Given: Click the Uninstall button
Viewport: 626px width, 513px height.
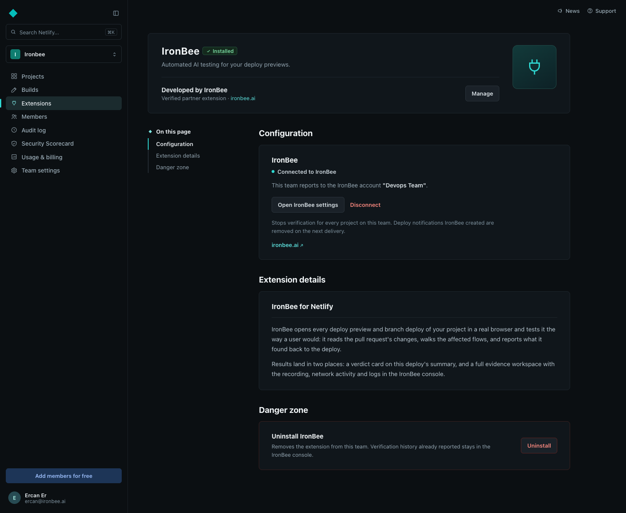Looking at the screenshot, I should pyautogui.click(x=539, y=446).
